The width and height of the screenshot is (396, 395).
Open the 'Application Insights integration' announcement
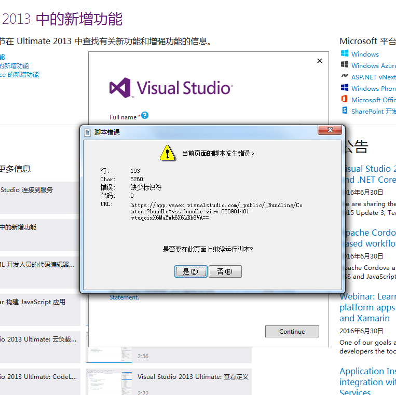pyautogui.click(x=367, y=380)
